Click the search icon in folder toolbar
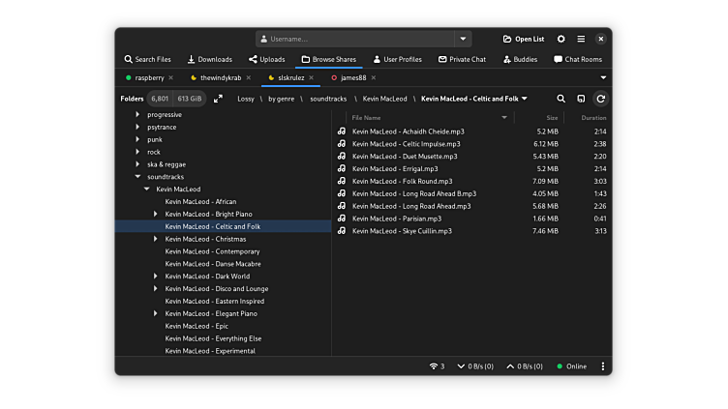This screenshot has height=409, width=728. [561, 99]
